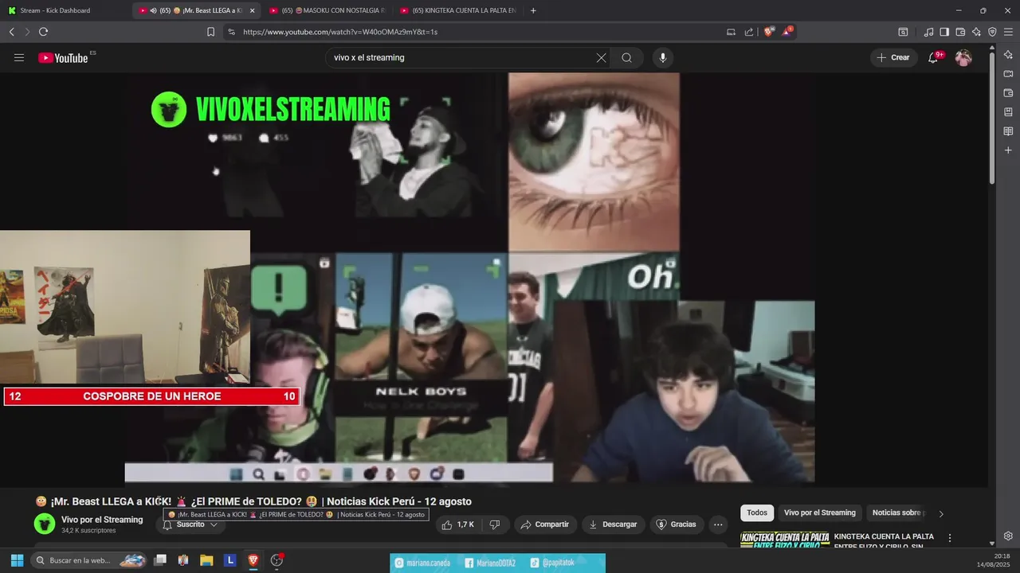Click the Descargar button
This screenshot has width=1020, height=573.
point(613,524)
